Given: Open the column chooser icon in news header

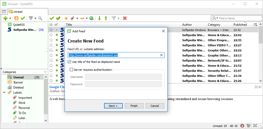Looking at the screenshot, I should (x=256, y=25).
